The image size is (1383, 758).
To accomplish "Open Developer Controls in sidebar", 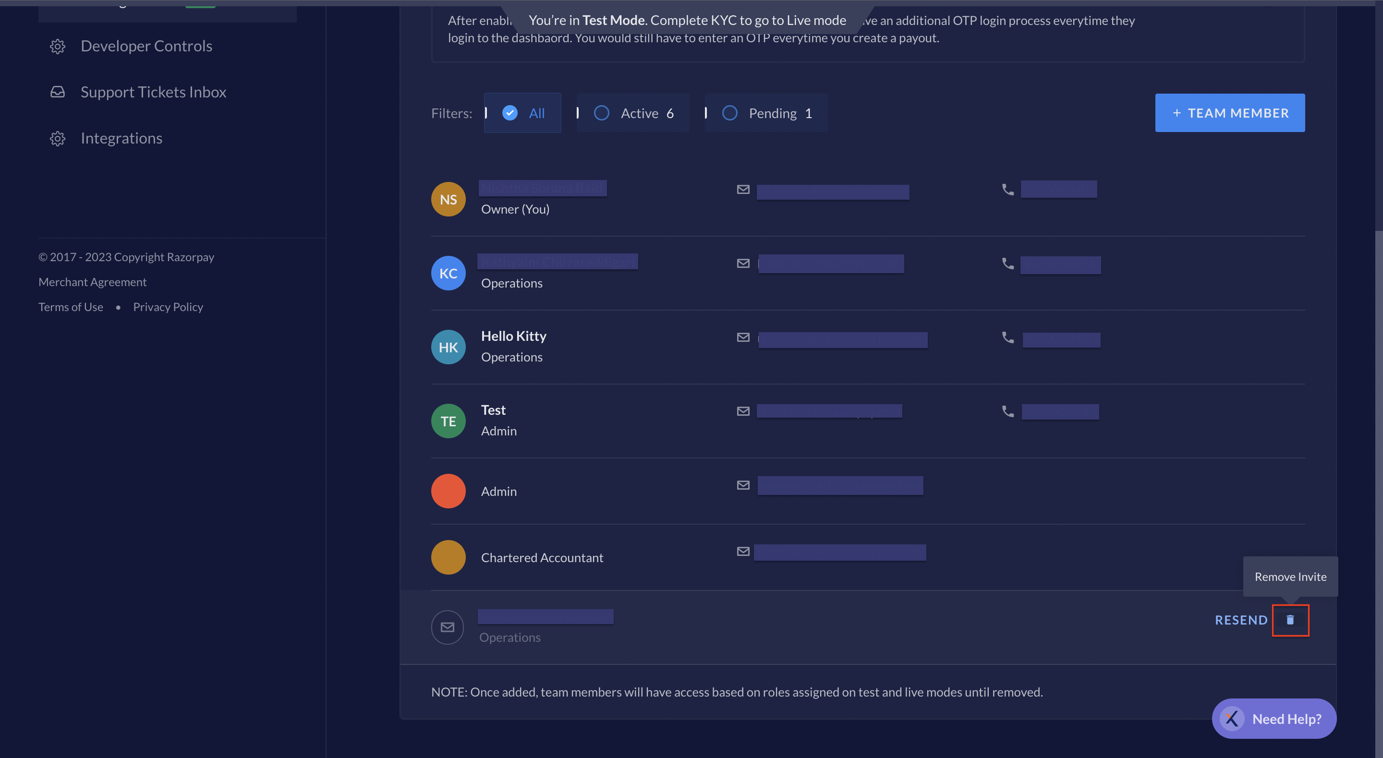I will pyautogui.click(x=146, y=46).
